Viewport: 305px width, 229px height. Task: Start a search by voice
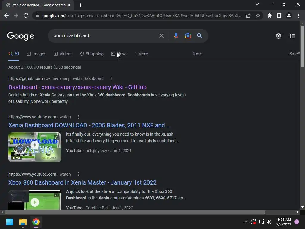[x=176, y=36]
